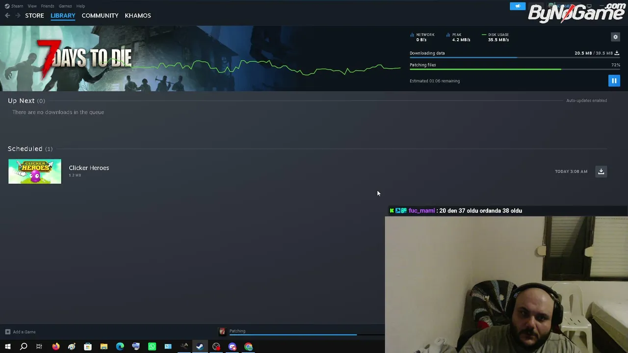Open the Help menu
This screenshot has width=628, height=353.
click(x=80, y=6)
